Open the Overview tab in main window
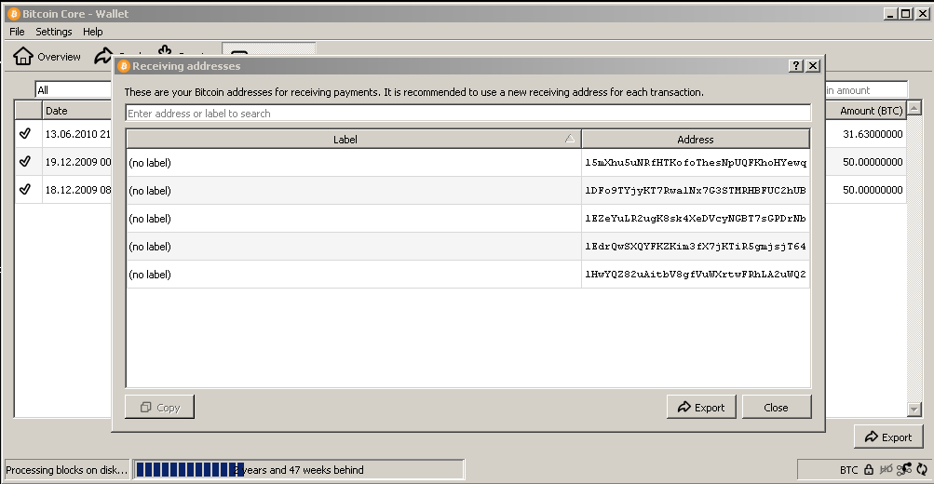The image size is (934, 484). click(x=47, y=57)
